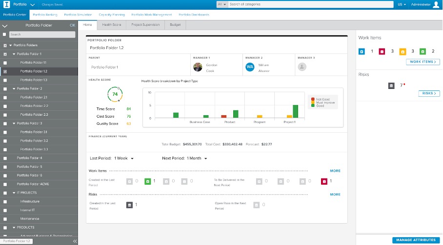443x245 pixels.
Task: Click the red work item icon under To Be Delivered
Action: (x=324, y=181)
